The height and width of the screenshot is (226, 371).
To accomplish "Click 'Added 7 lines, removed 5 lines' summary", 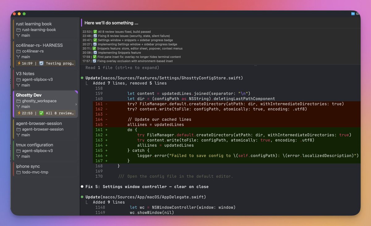I will click(130, 83).
